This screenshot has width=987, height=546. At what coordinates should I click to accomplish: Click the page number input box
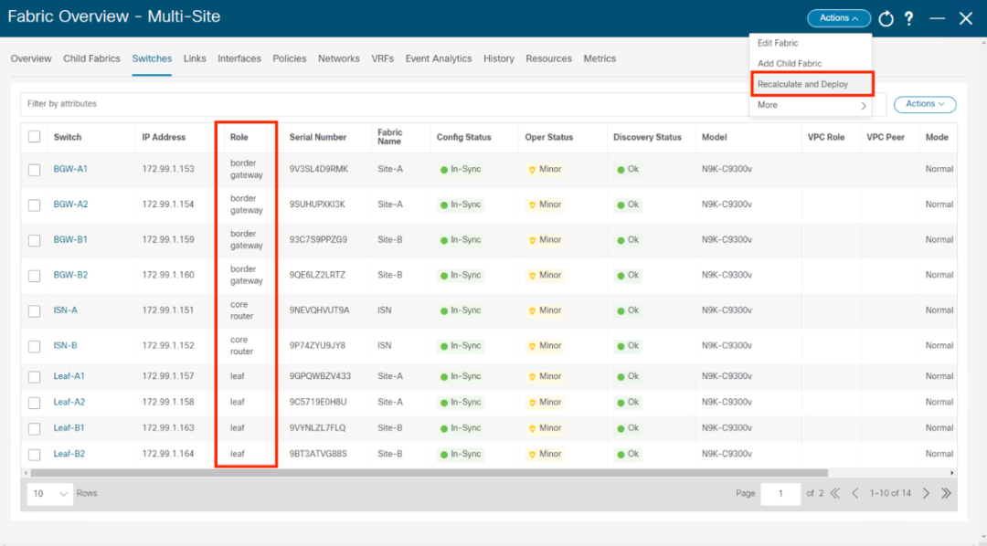[x=780, y=494]
